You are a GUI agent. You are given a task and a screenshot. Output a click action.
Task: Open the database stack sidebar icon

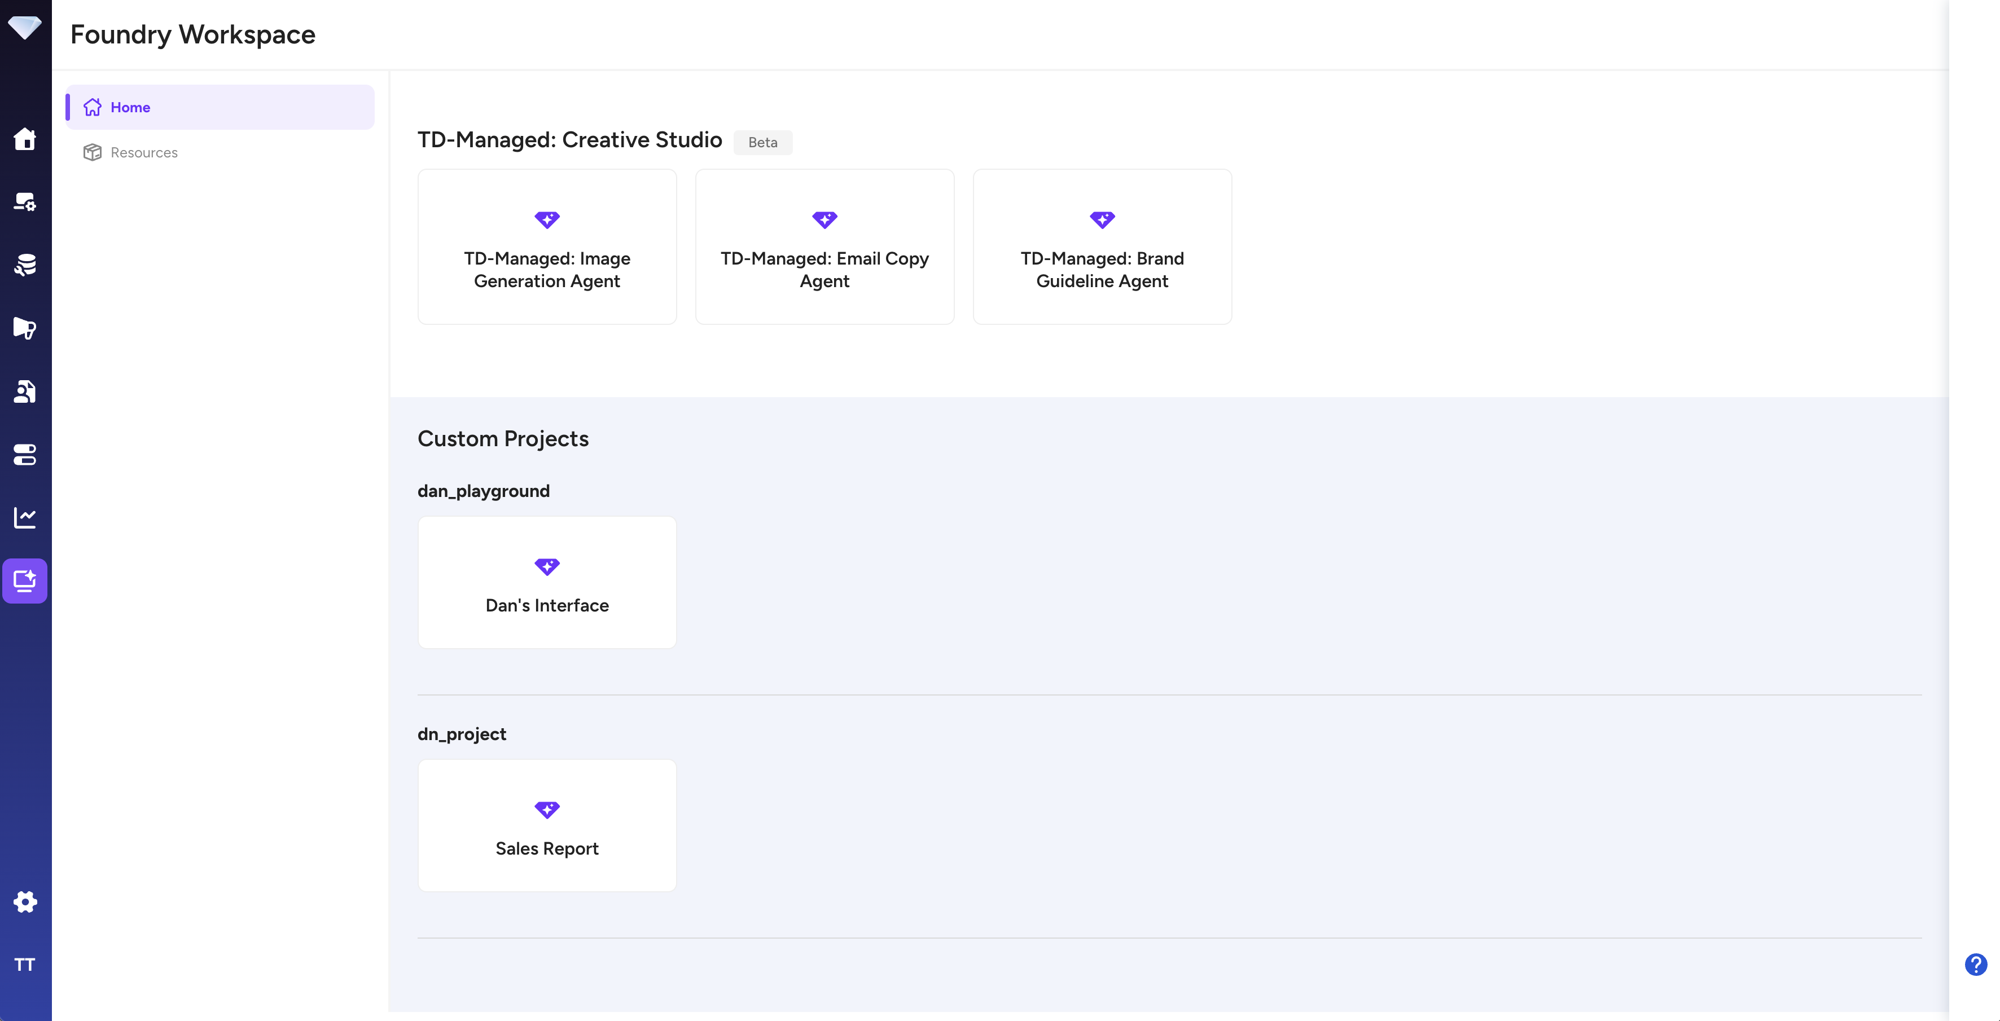point(25,265)
